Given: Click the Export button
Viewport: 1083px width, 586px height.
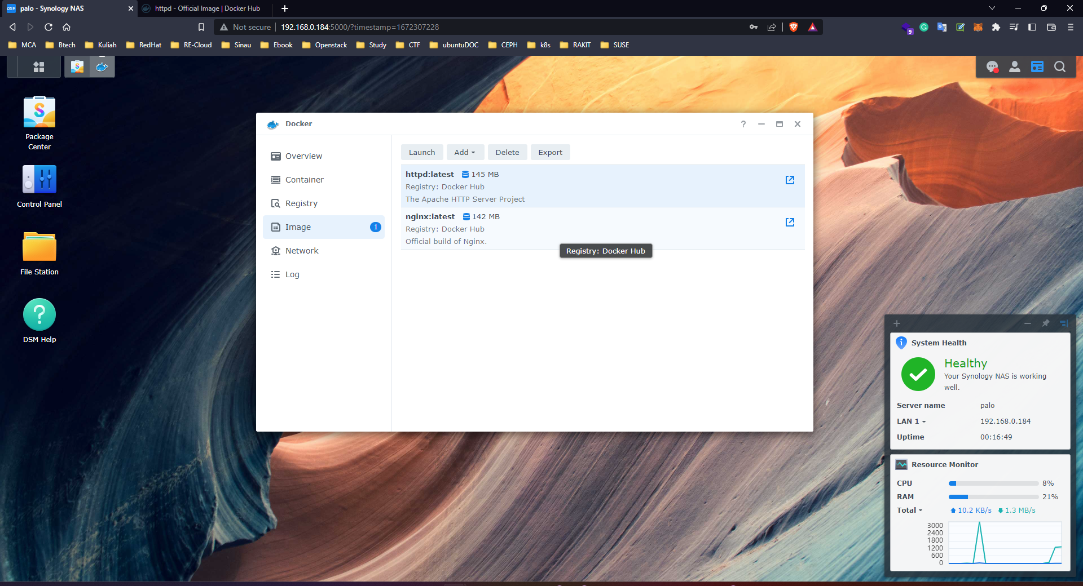Looking at the screenshot, I should 550,152.
